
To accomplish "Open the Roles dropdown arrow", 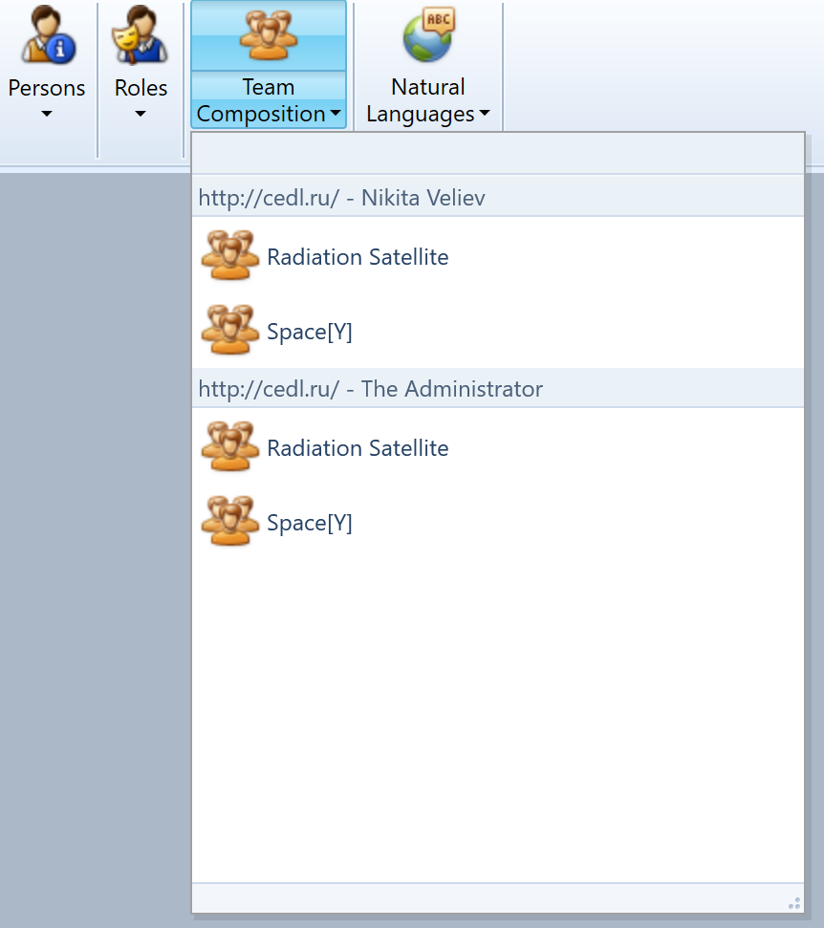I will click(140, 114).
